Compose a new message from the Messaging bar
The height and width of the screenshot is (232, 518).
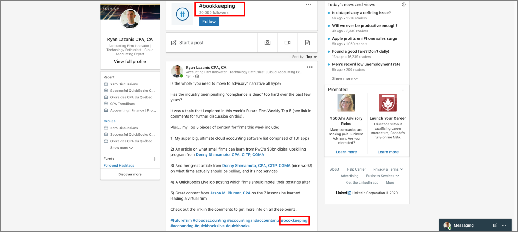pos(495,225)
